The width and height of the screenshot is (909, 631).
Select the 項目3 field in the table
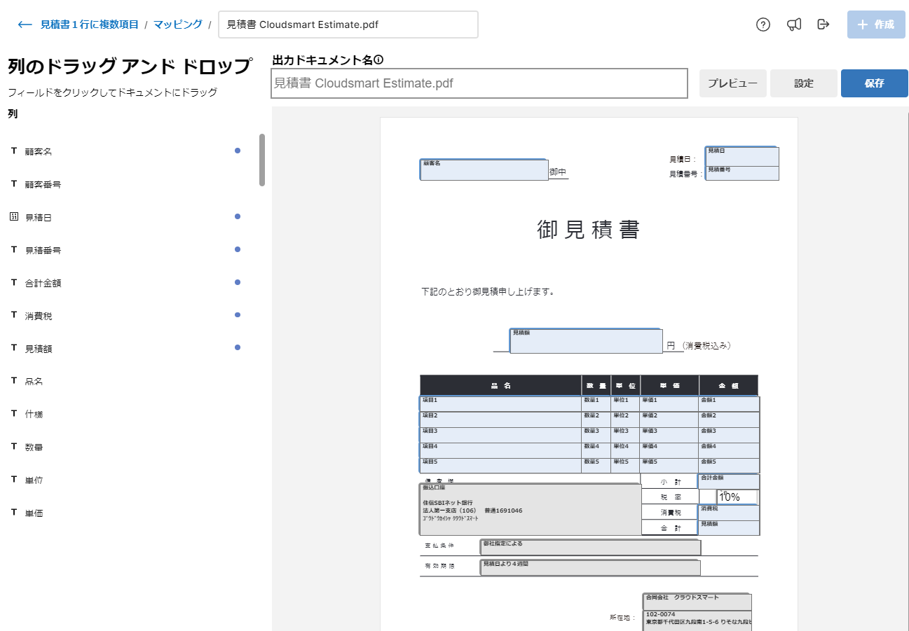[x=500, y=435]
